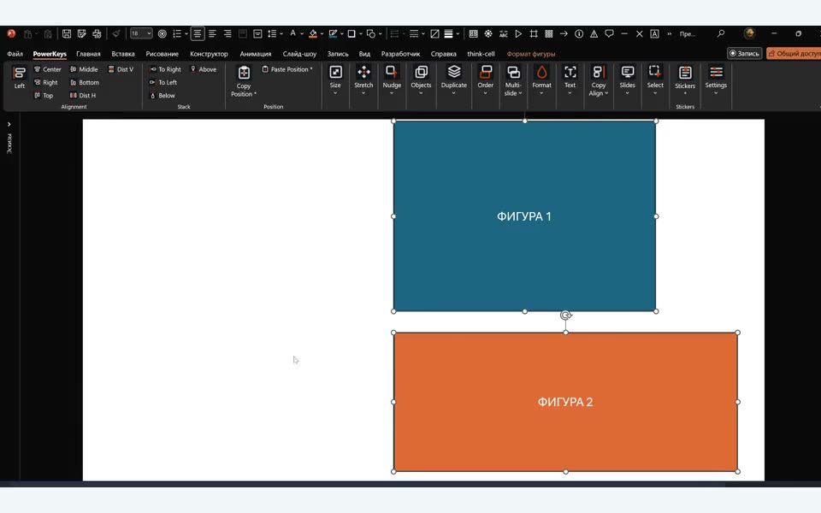Click the To Right stack button
The image size is (821, 513).
click(165, 69)
